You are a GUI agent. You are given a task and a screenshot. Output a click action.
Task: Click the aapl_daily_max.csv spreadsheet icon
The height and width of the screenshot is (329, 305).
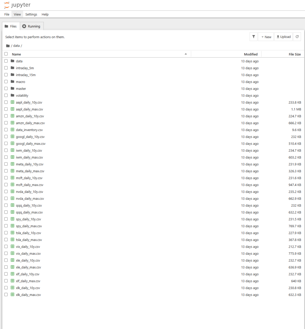pos(13,109)
